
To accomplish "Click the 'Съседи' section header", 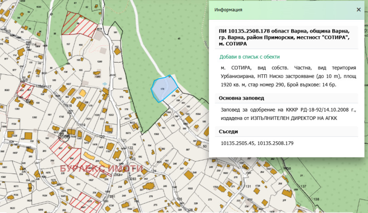I will pyautogui.click(x=287, y=132).
